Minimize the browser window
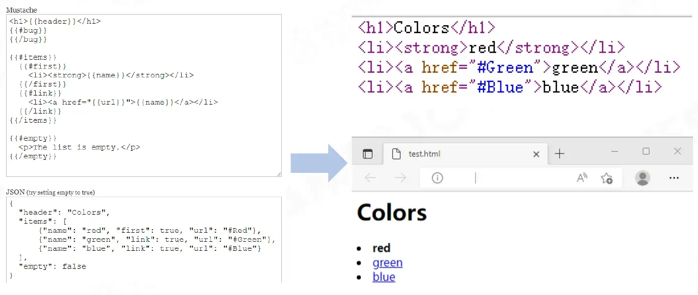 point(615,151)
